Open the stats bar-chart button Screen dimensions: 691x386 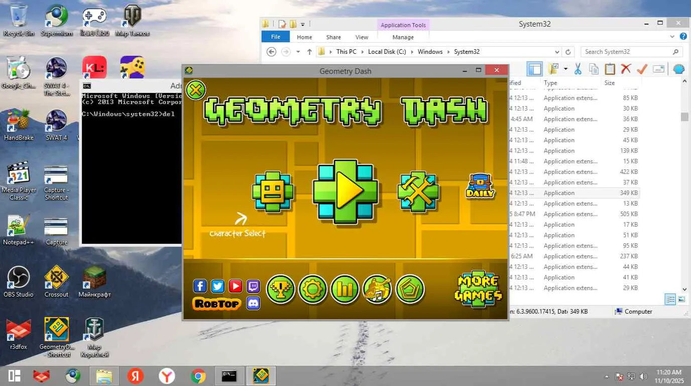pos(345,289)
